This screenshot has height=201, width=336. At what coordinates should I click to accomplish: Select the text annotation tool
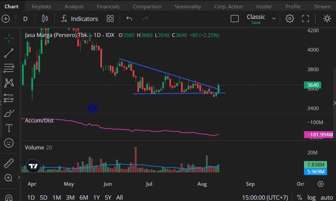(9, 128)
